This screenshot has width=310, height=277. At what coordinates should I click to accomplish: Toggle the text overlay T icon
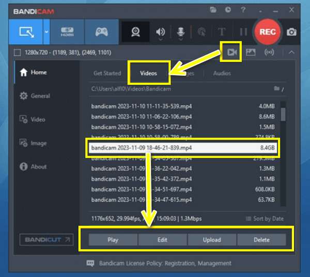pos(222,32)
